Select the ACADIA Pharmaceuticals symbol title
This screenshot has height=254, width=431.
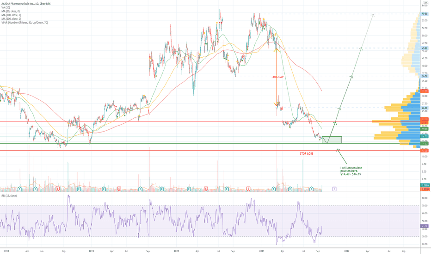pos(26,4)
